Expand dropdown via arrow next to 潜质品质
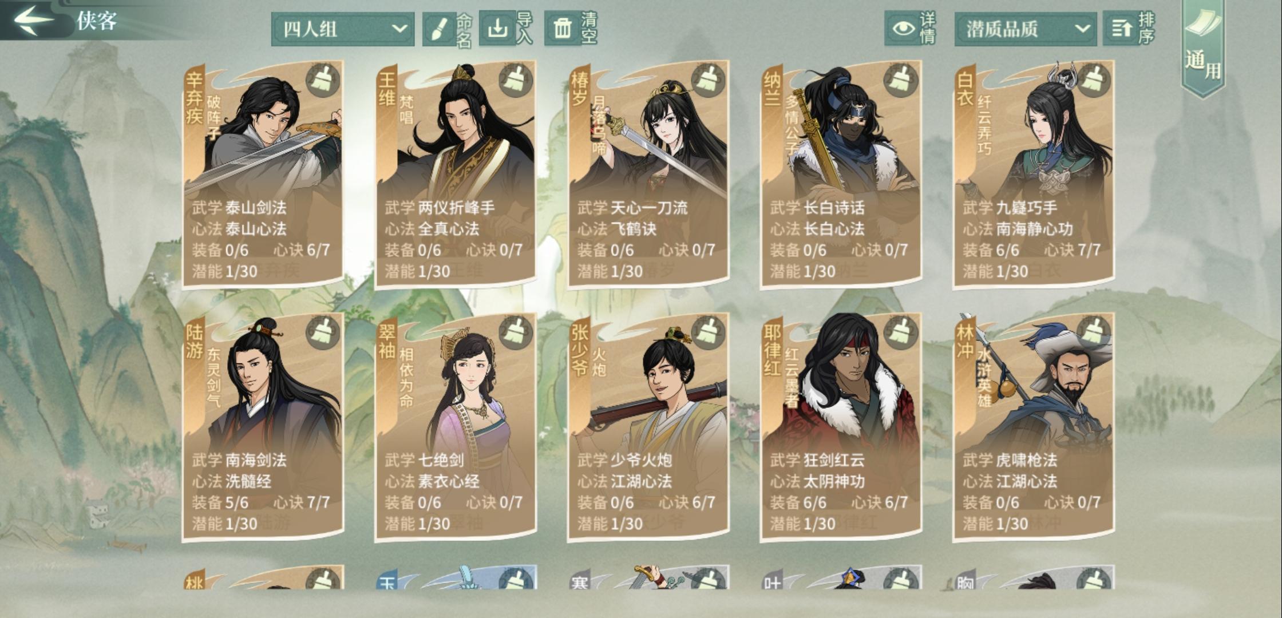Screen dimensions: 1282x618 (x=1081, y=28)
